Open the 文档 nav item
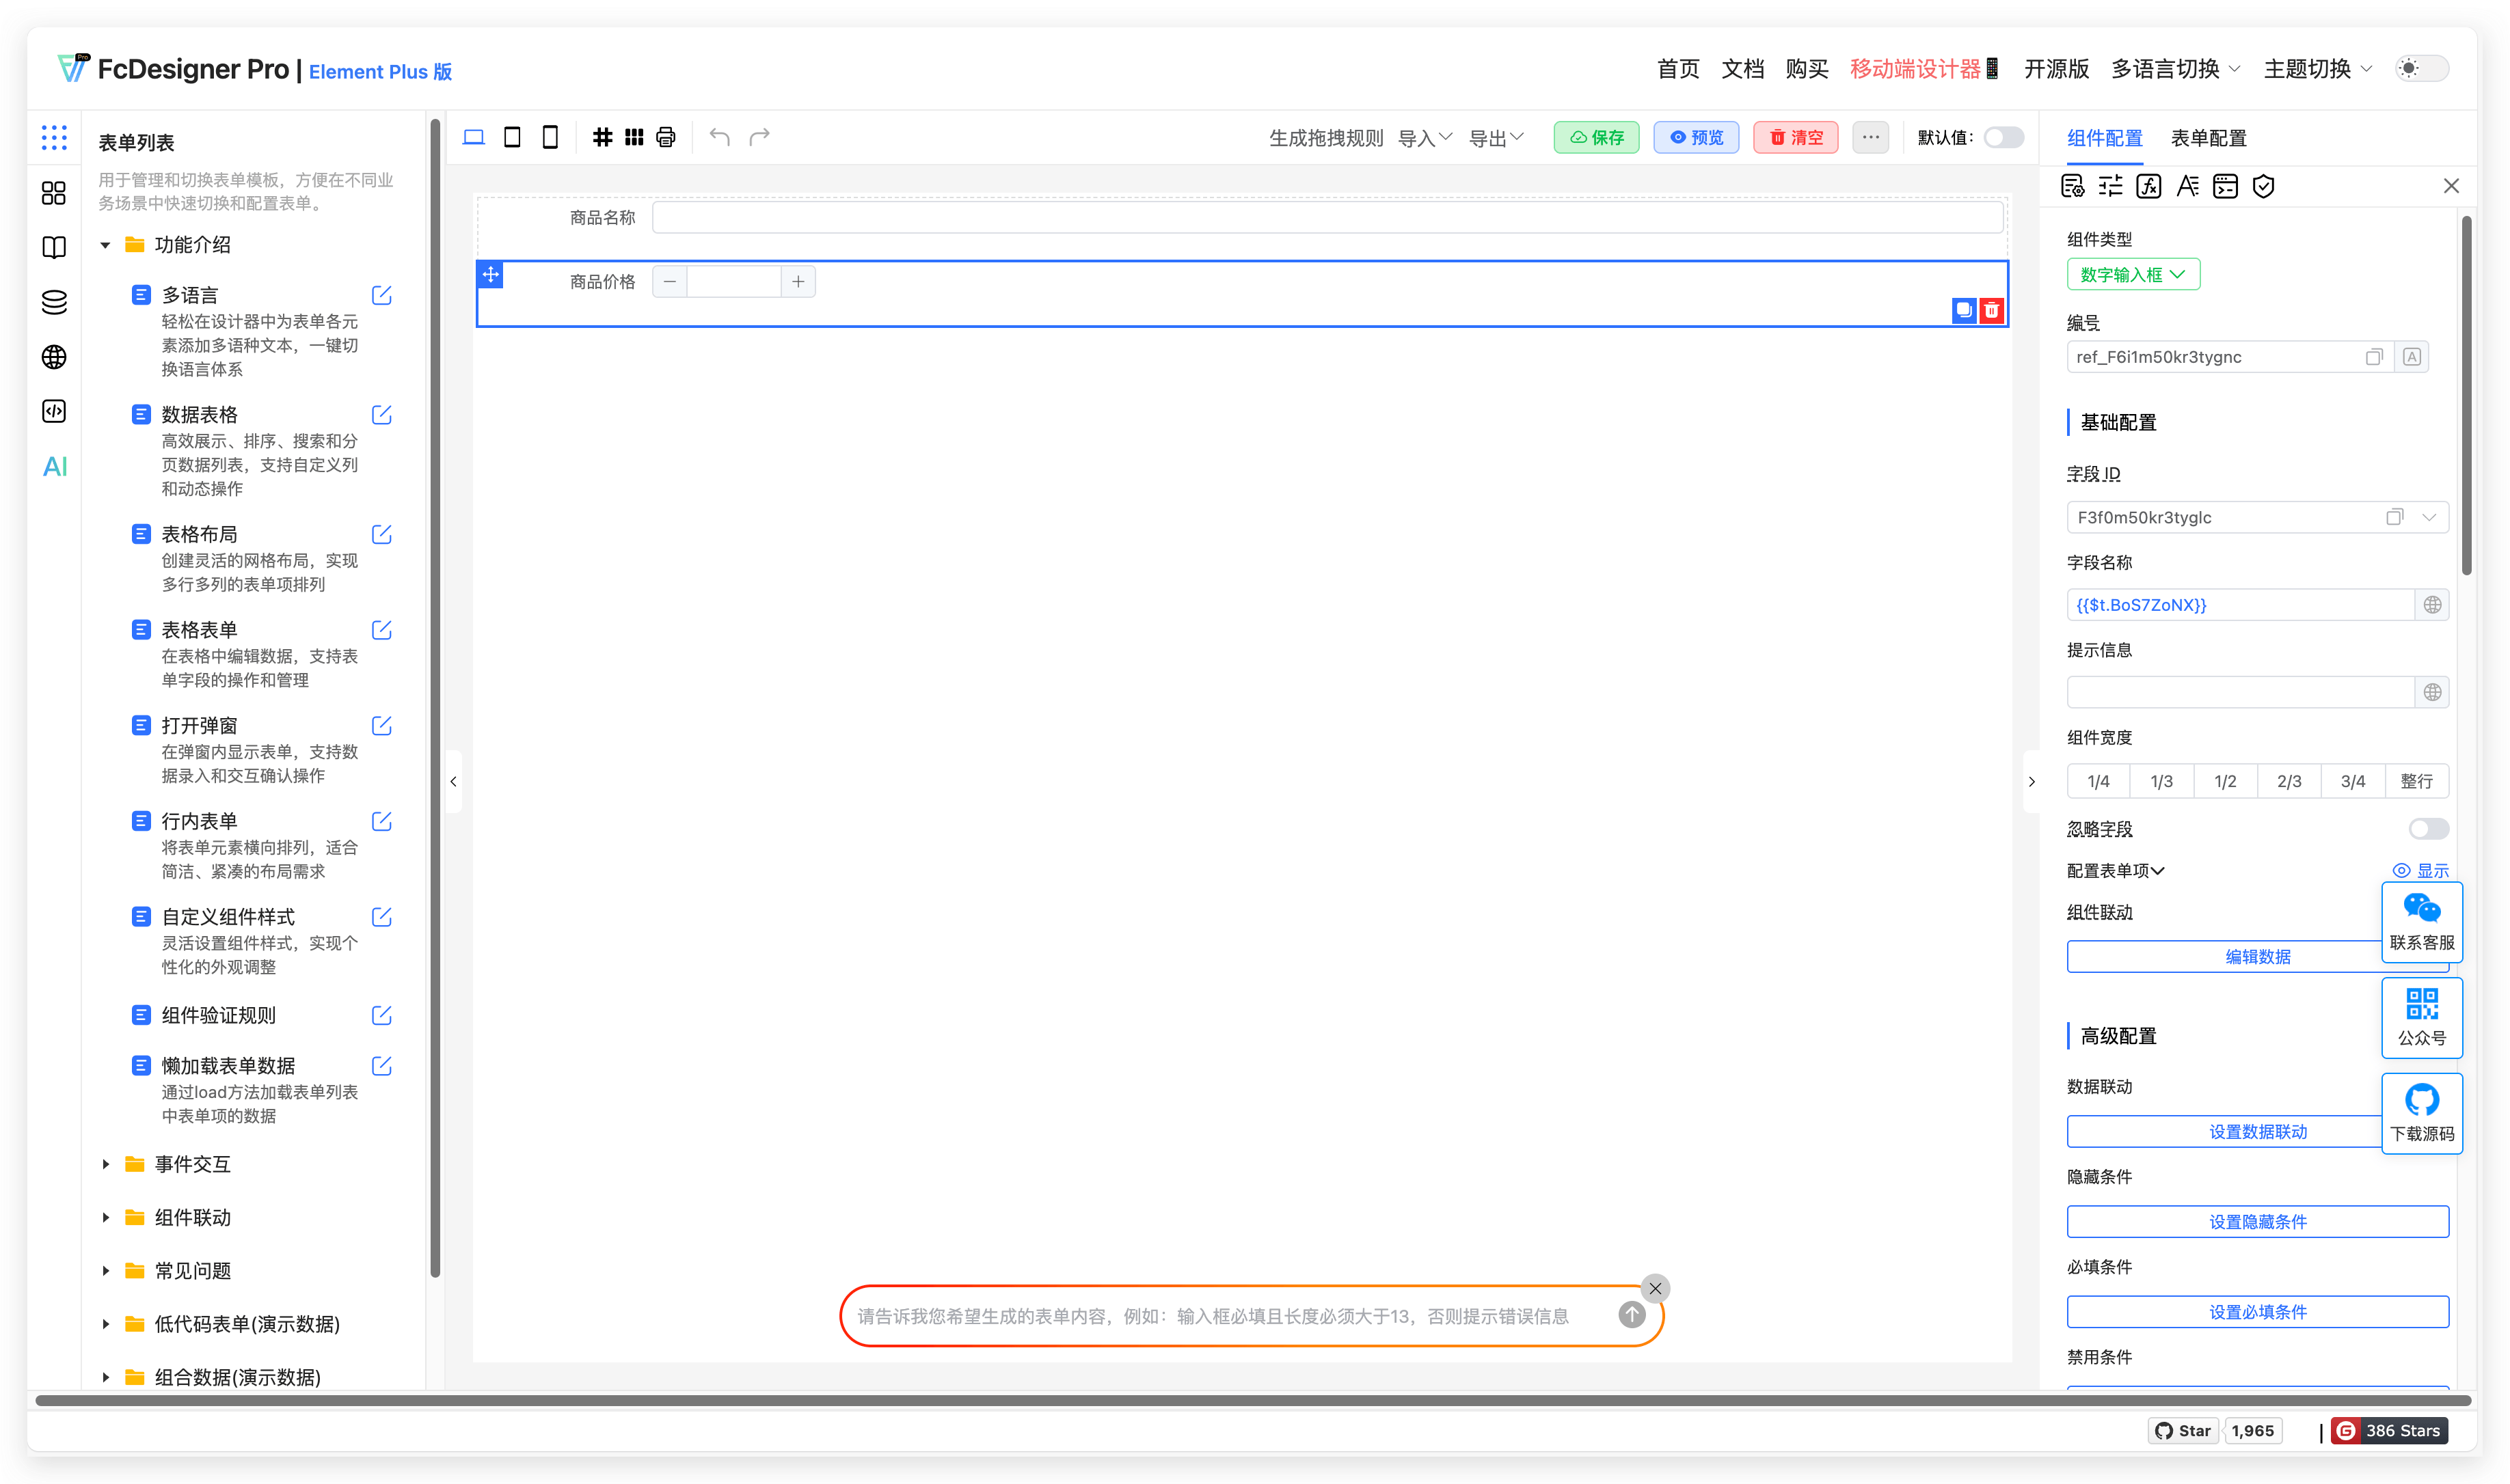This screenshot has height=1484, width=2510. point(1742,69)
